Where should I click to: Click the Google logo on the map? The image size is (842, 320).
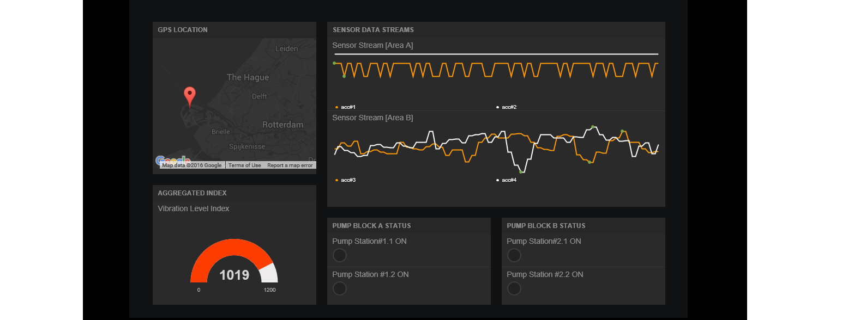[x=173, y=161]
